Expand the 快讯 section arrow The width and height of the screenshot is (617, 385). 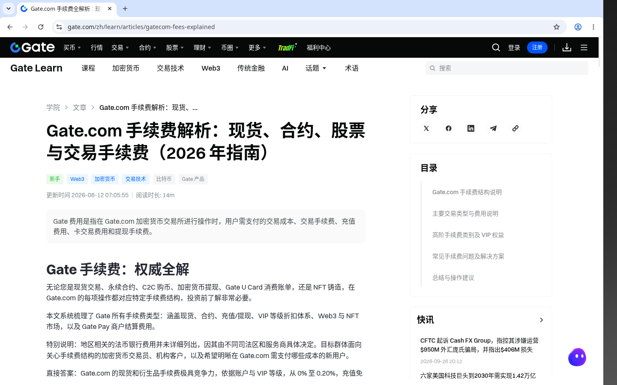tap(542, 320)
